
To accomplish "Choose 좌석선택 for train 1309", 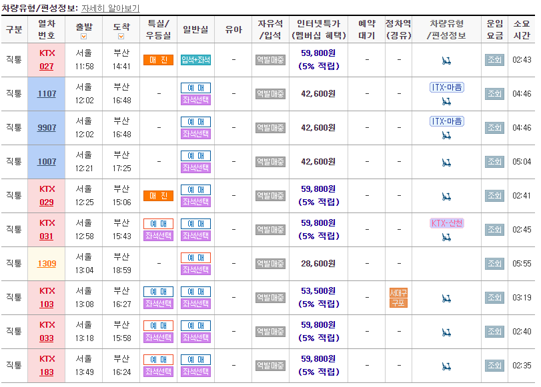I will click(x=195, y=270).
